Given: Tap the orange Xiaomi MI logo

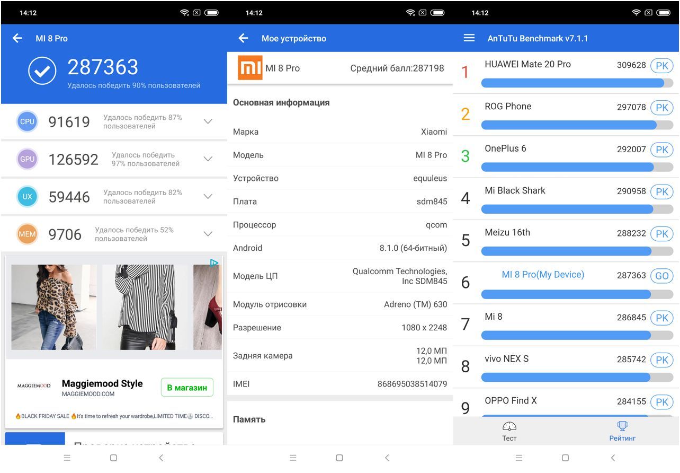Looking at the screenshot, I should [x=250, y=68].
